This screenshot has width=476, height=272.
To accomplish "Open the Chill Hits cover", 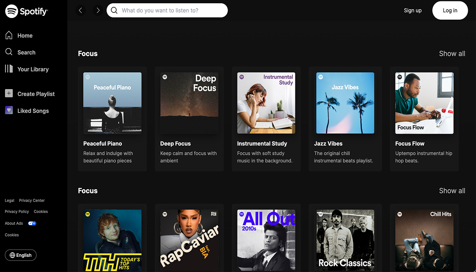I will coord(424,240).
